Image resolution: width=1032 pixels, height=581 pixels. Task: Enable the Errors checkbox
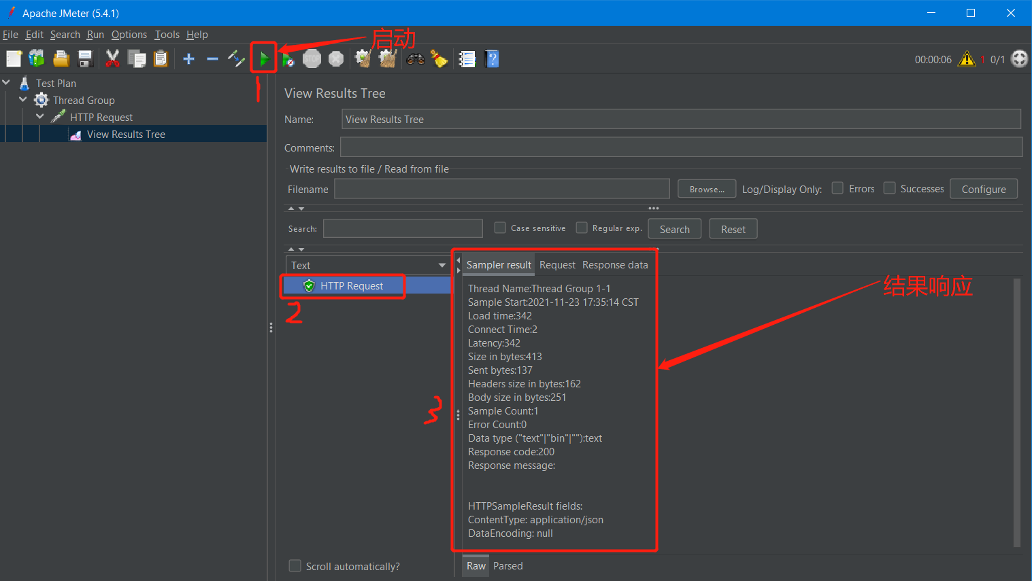point(837,188)
